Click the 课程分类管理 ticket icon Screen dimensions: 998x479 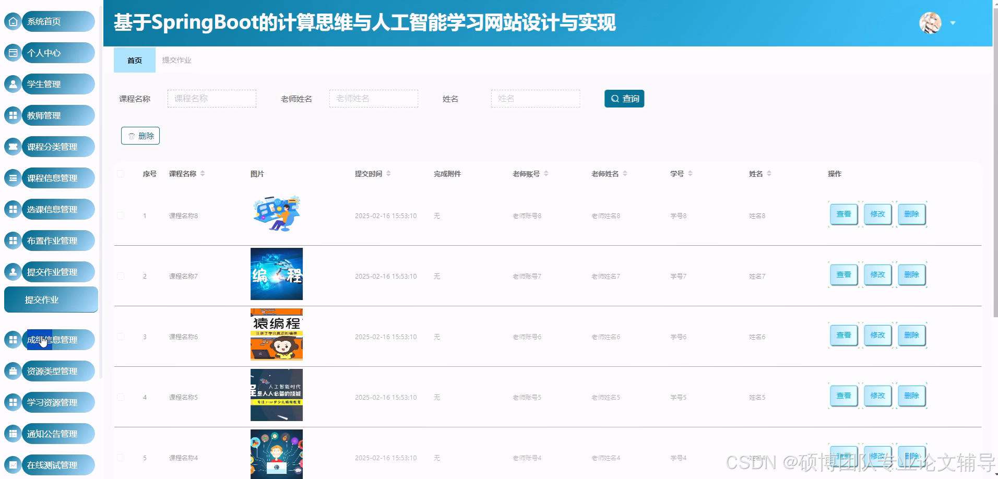click(x=13, y=147)
